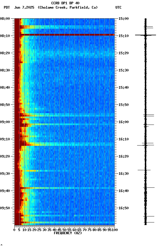The height and width of the screenshot is (248, 158).
Task: Click the large seismogram spike near 15:10
Action: click(x=145, y=35)
